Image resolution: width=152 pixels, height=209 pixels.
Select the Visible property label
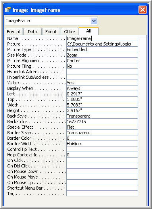pos(13,83)
